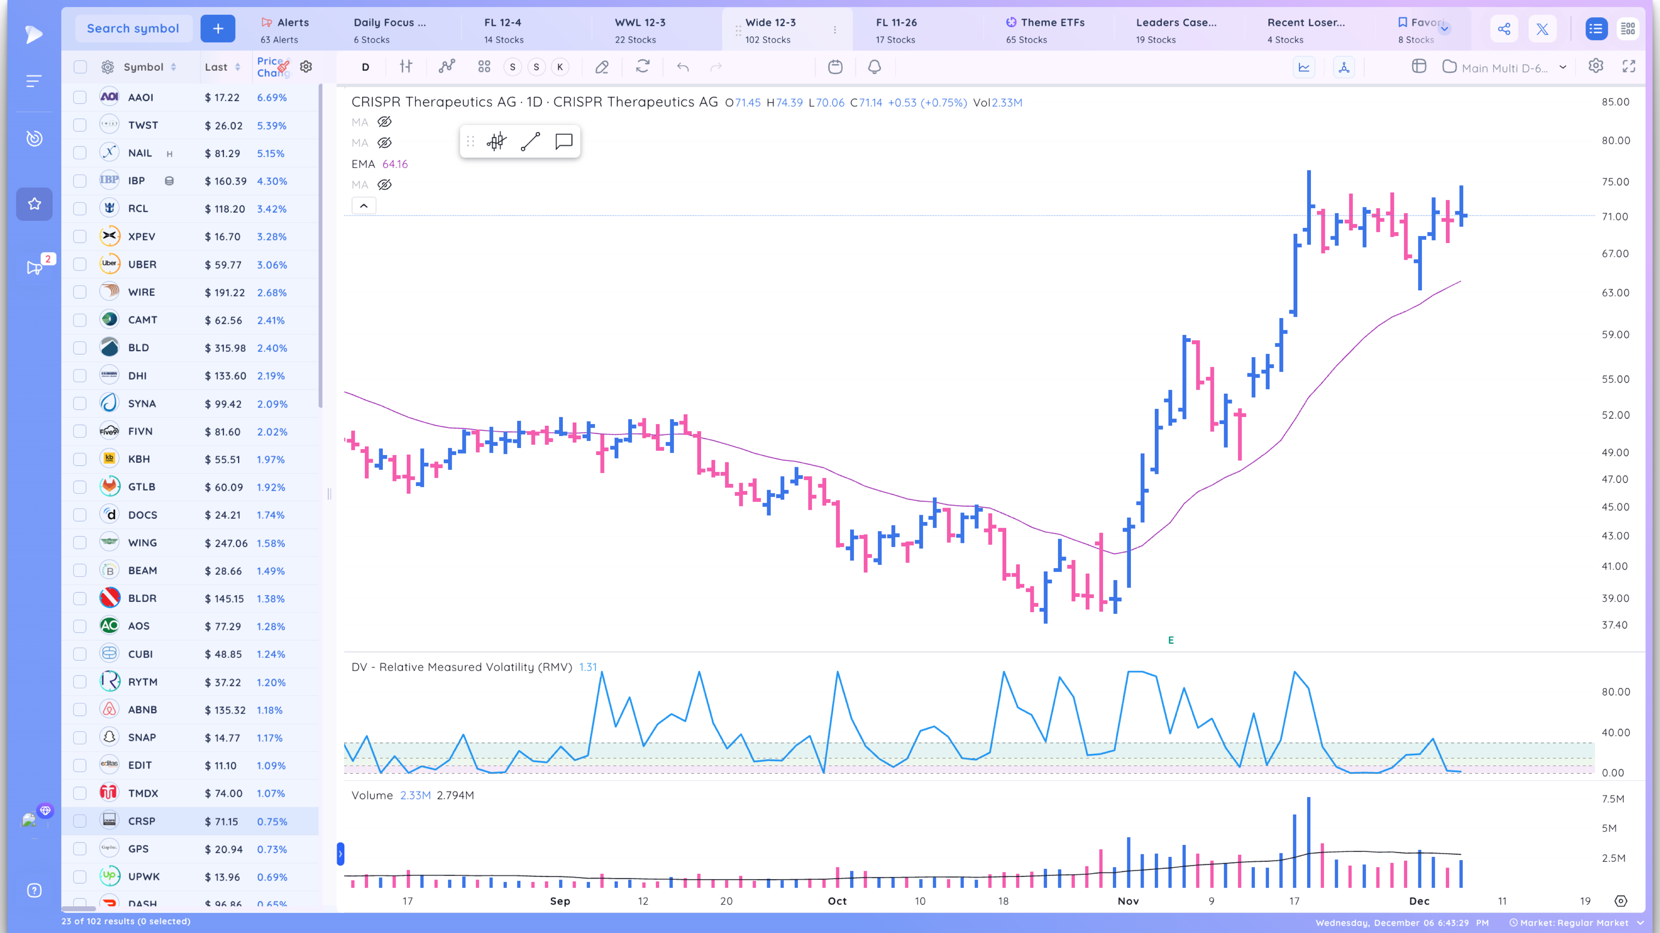Tick the checkbox for SNAP
Image resolution: width=1660 pixels, height=933 pixels.
(x=80, y=737)
